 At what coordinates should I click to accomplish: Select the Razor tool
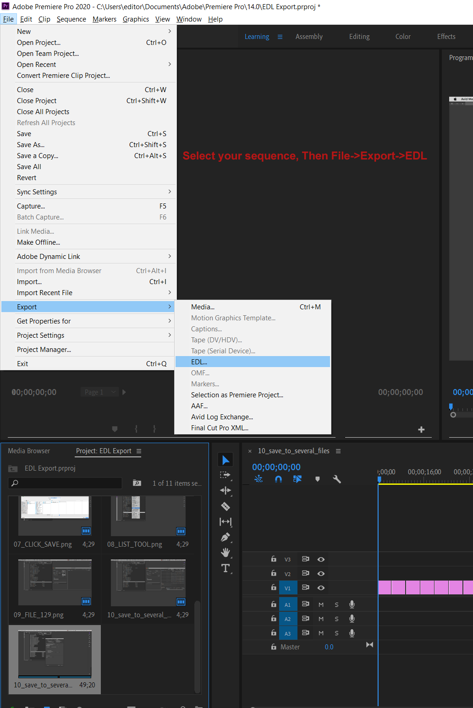click(225, 506)
